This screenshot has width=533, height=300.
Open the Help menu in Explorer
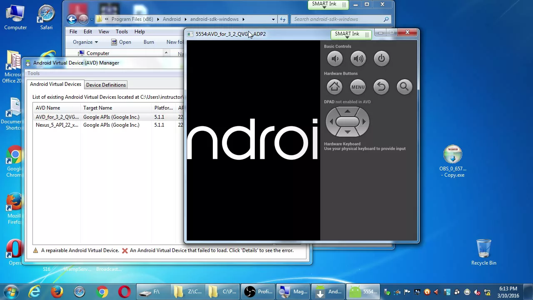coord(139,32)
